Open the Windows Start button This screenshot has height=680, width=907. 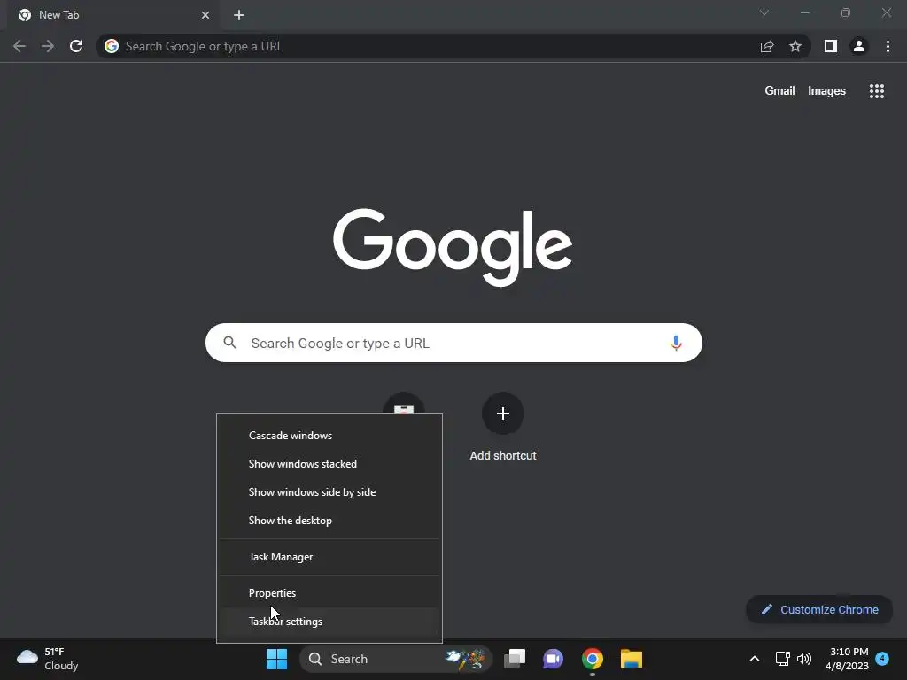(276, 659)
